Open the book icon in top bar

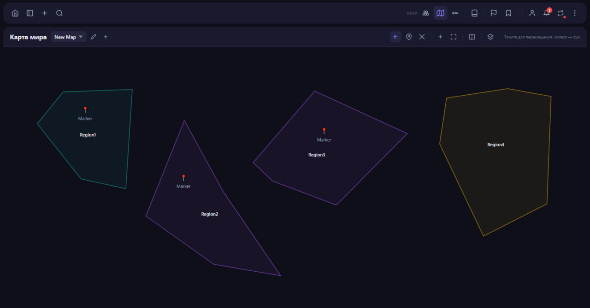pos(474,13)
